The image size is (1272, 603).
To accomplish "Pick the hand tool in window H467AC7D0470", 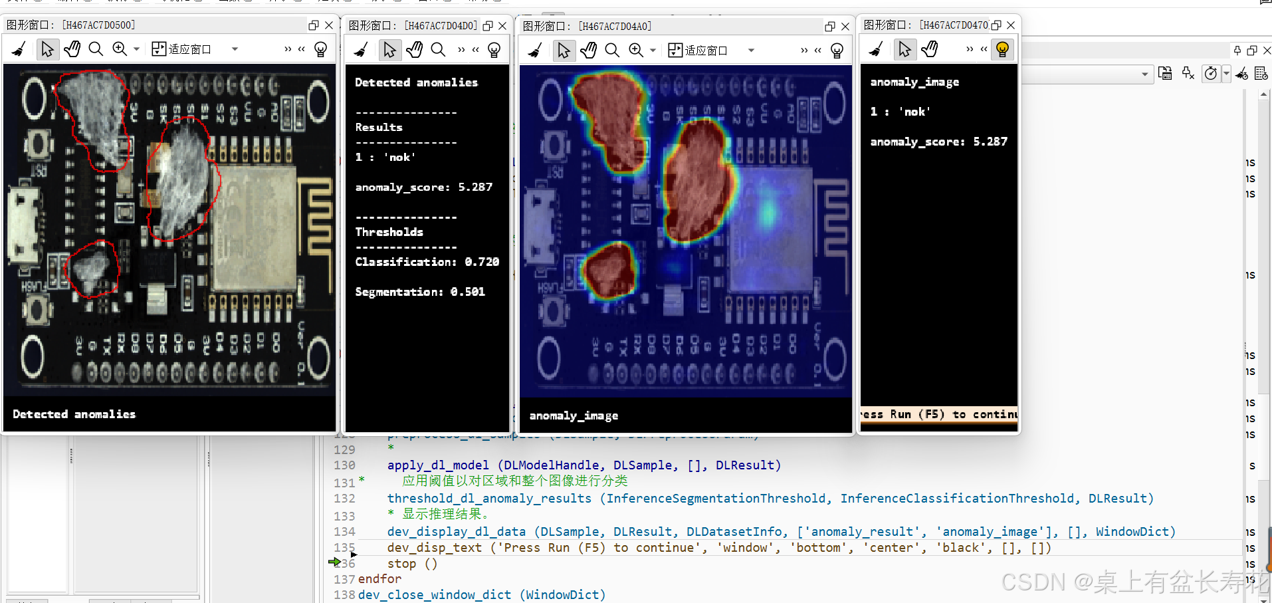I will click(x=929, y=49).
